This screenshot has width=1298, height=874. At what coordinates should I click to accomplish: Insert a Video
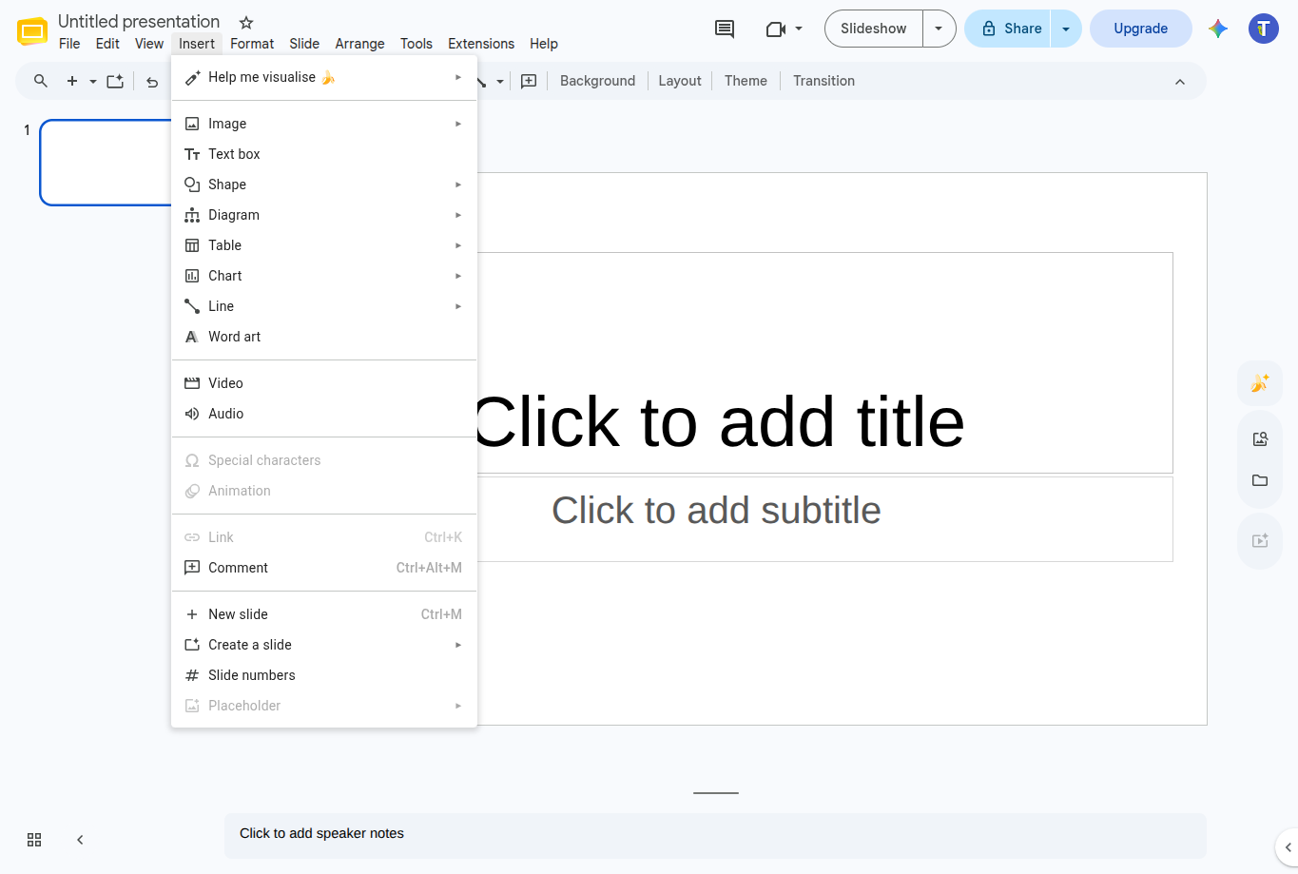pos(324,383)
